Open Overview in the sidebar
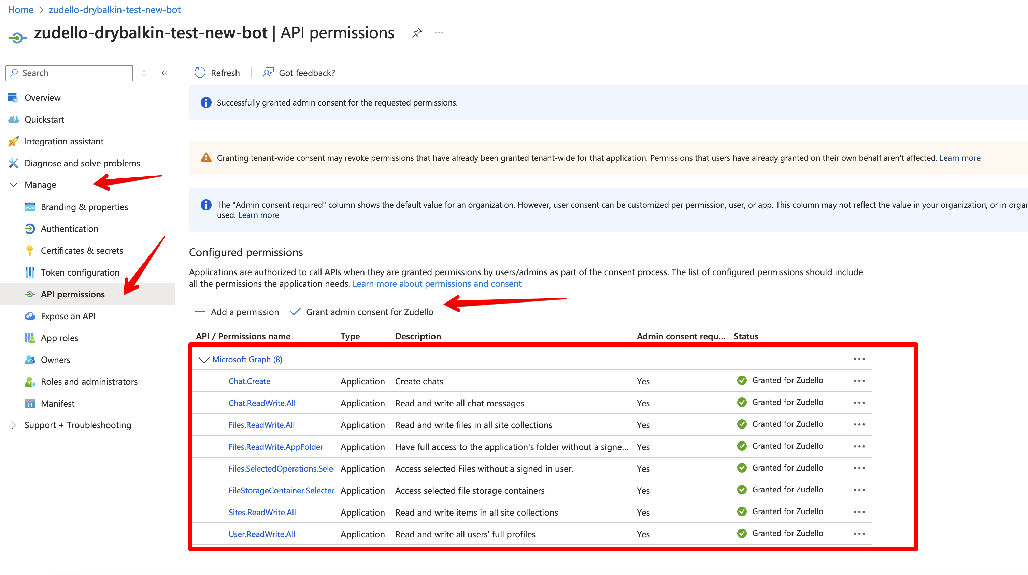Viewport: 1028px width, 575px height. 42,97
